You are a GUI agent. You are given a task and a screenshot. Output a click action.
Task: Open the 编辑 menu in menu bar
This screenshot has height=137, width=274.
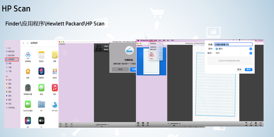point(155,41)
